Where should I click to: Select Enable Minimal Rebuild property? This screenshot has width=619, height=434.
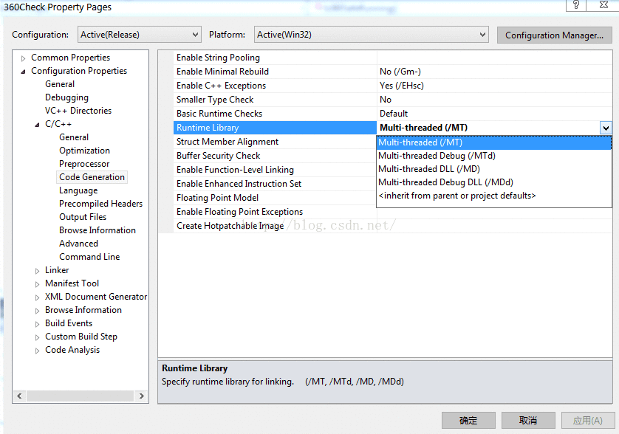pyautogui.click(x=276, y=72)
